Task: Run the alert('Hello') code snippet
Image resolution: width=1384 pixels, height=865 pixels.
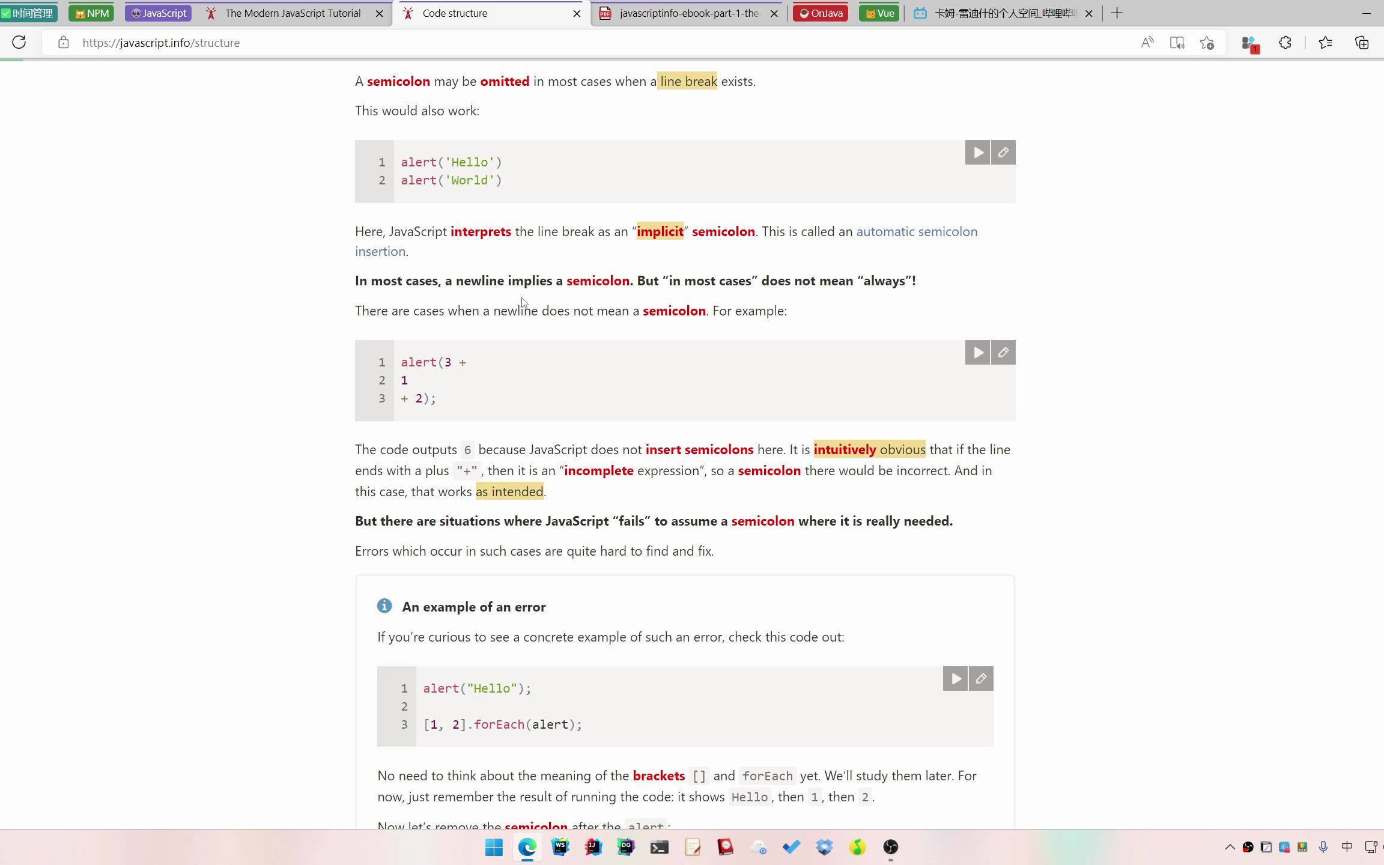Action: pyautogui.click(x=977, y=152)
